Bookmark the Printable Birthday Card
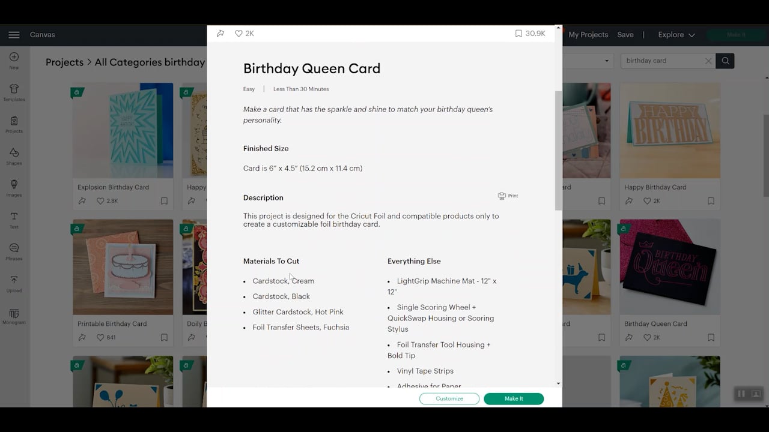769x432 pixels. 164,338
